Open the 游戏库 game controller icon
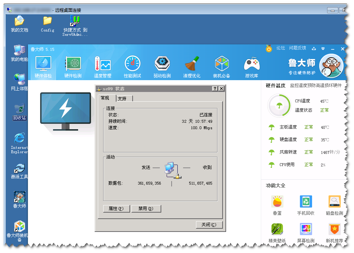The height and width of the screenshot is (253, 354). pos(252,65)
